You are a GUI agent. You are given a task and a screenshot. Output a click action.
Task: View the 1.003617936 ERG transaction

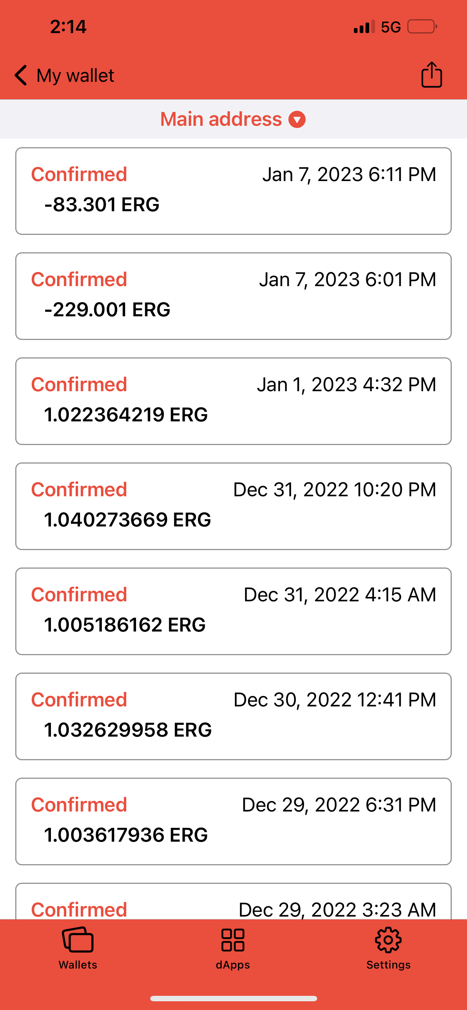[233, 821]
